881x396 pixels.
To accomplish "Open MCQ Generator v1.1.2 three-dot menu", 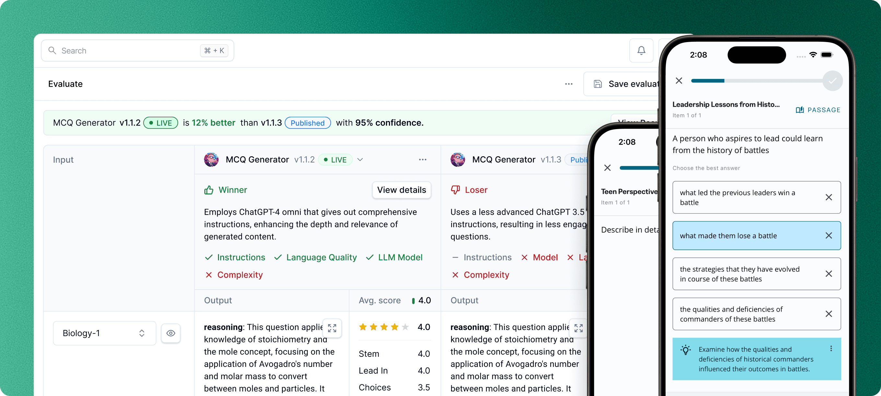I will pos(422,159).
